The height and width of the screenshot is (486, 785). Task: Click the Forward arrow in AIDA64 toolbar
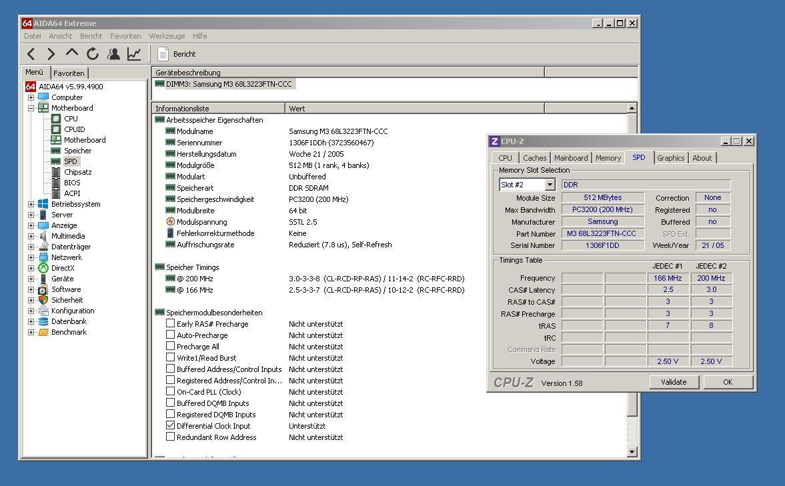(x=51, y=54)
